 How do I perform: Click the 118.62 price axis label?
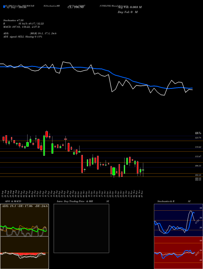(198, 147)
